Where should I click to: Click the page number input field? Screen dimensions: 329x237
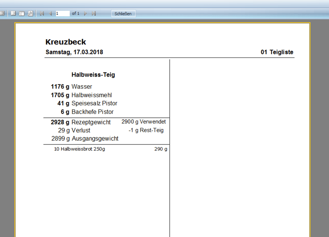click(63, 13)
